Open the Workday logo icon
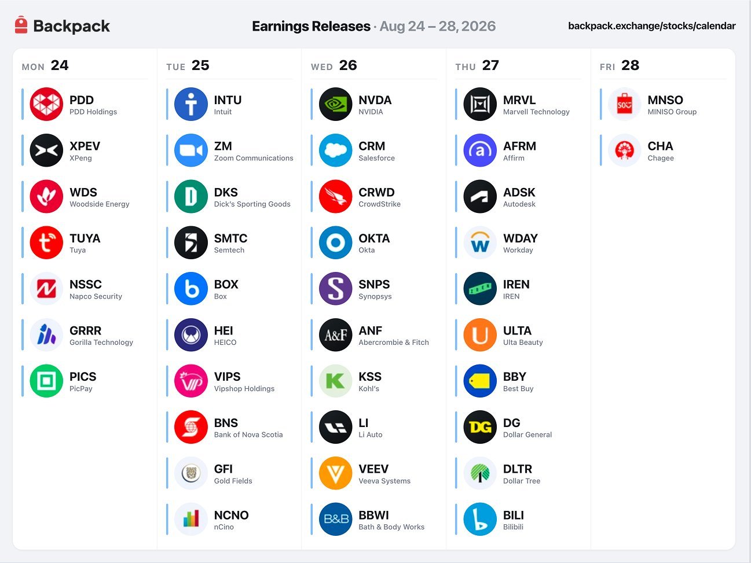 480,242
